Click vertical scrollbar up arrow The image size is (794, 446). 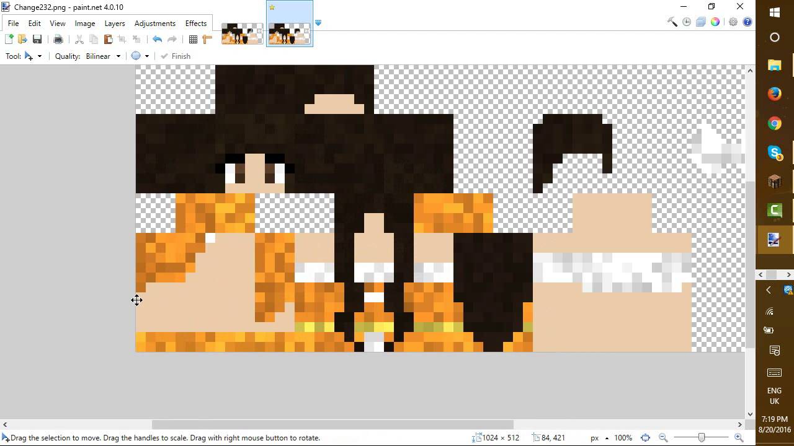pyautogui.click(x=750, y=70)
